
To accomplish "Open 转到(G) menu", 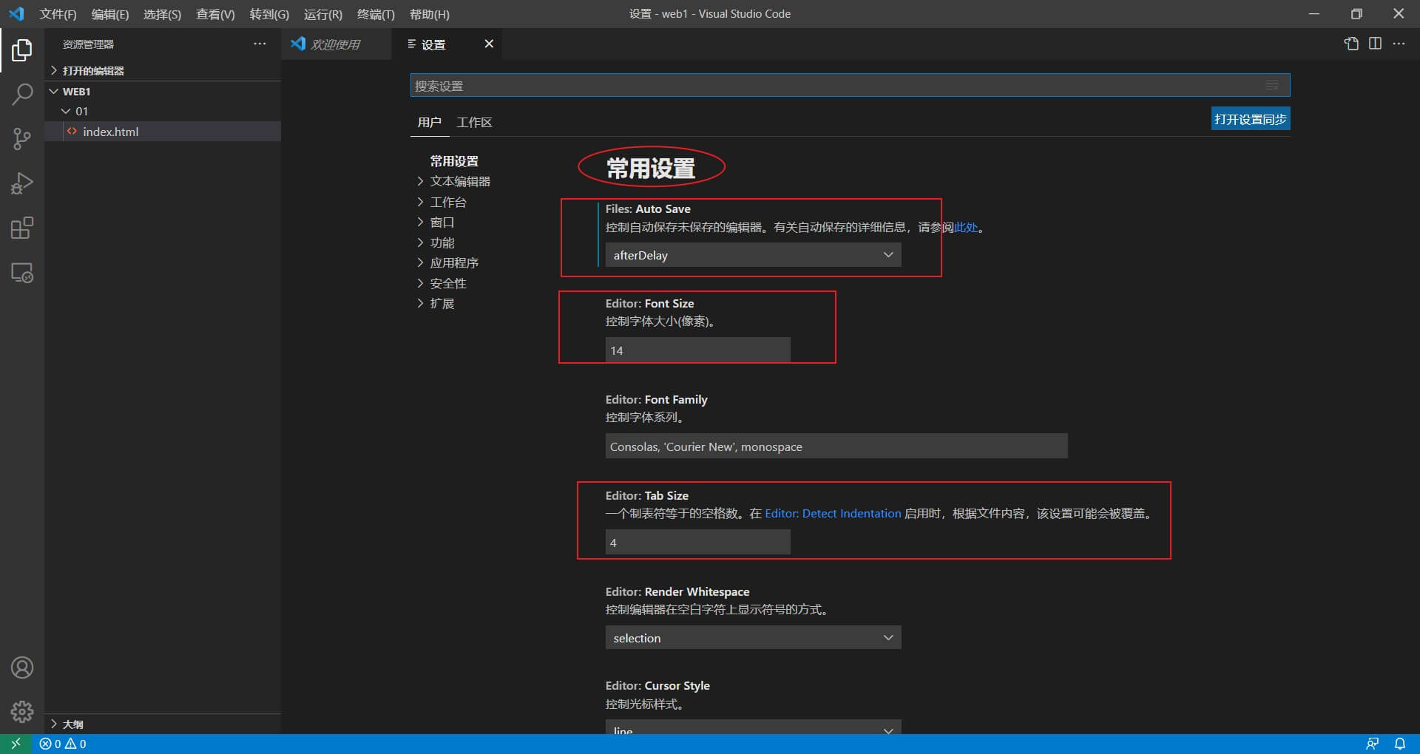I will click(x=269, y=14).
